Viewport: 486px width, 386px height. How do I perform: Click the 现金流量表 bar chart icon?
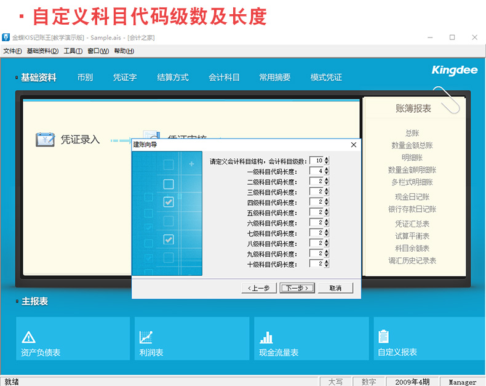point(266,337)
